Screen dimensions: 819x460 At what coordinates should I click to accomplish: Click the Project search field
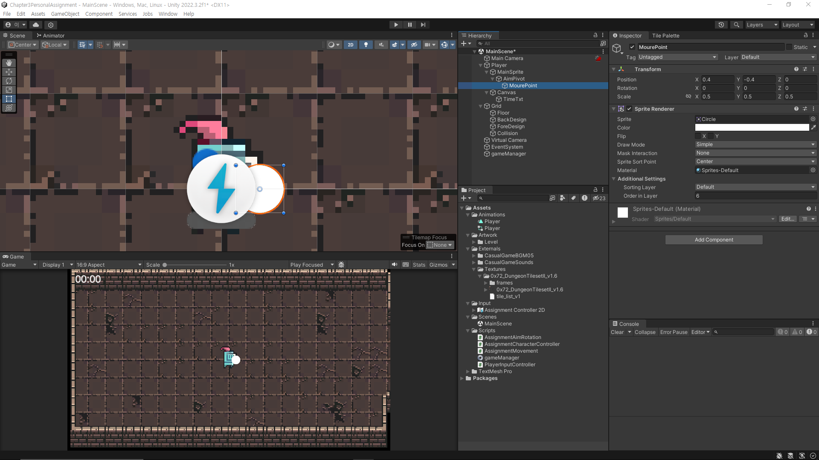click(513, 198)
